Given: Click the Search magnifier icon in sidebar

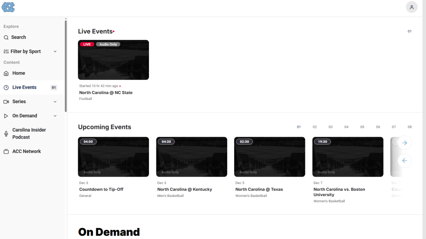Looking at the screenshot, I should pos(6,37).
